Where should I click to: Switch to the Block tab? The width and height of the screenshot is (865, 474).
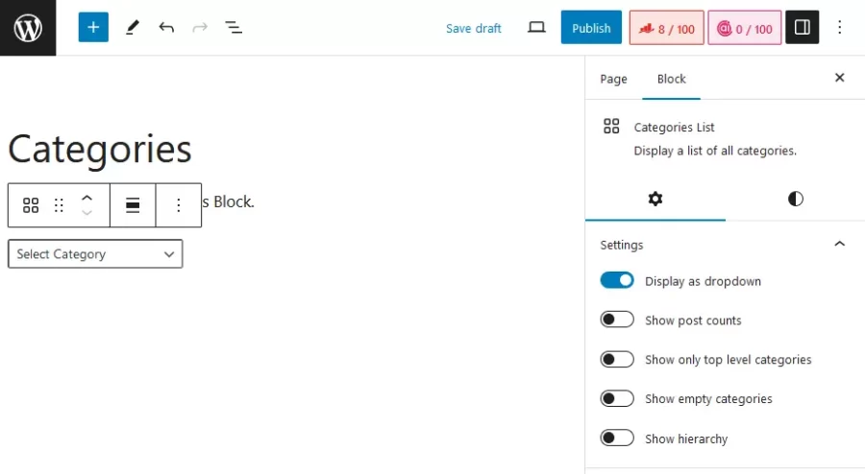672,79
